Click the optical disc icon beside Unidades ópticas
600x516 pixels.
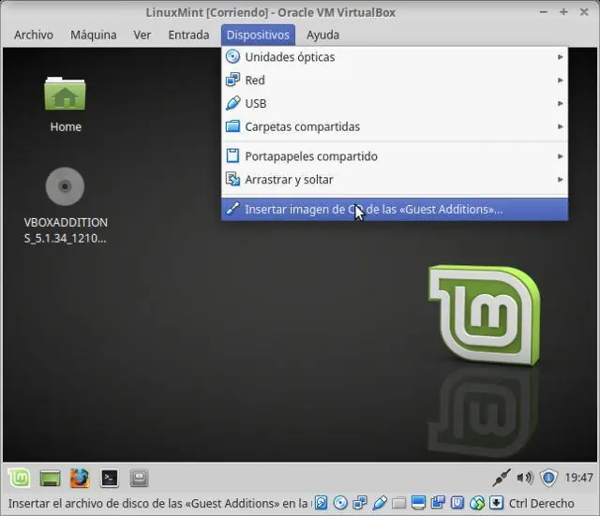(x=232, y=57)
